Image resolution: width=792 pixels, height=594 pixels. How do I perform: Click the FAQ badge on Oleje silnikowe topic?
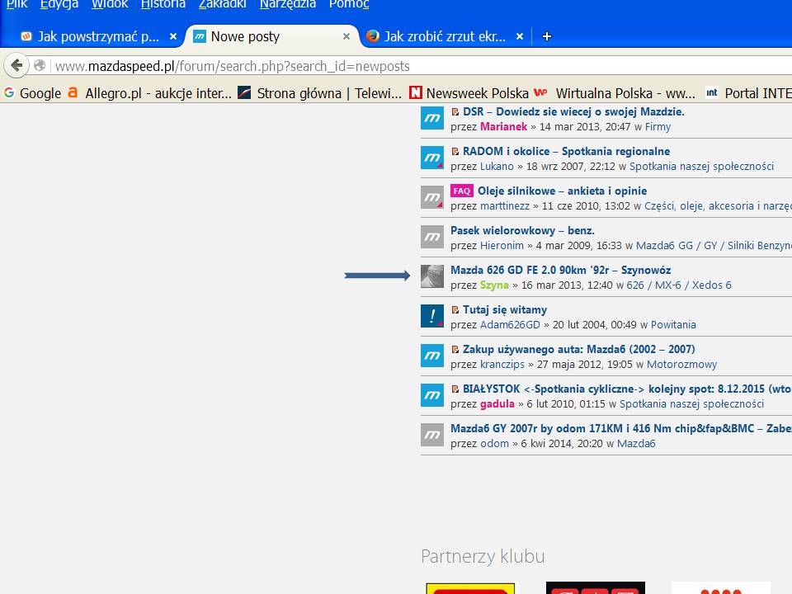(461, 191)
